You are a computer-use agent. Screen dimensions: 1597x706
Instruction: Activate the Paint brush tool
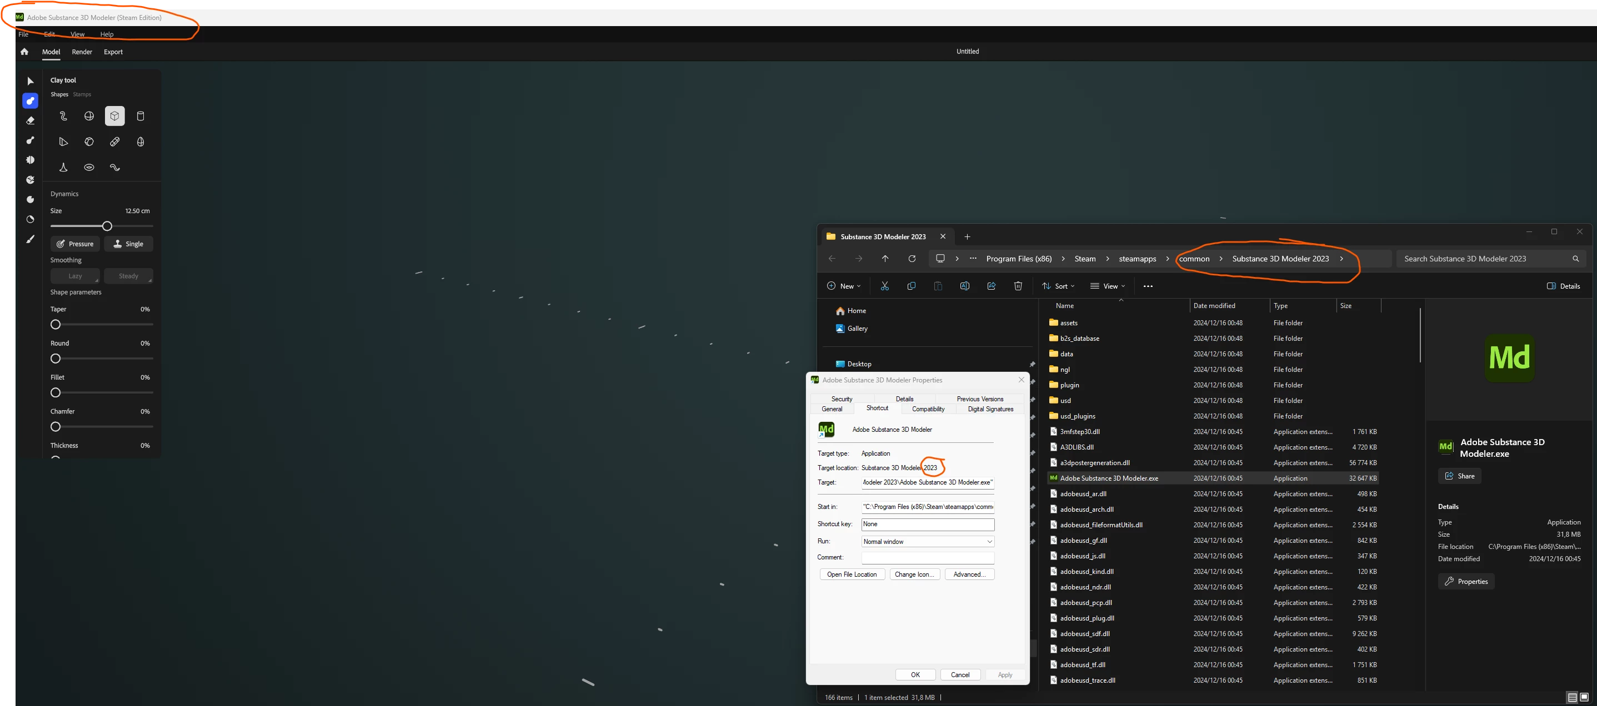click(x=30, y=239)
